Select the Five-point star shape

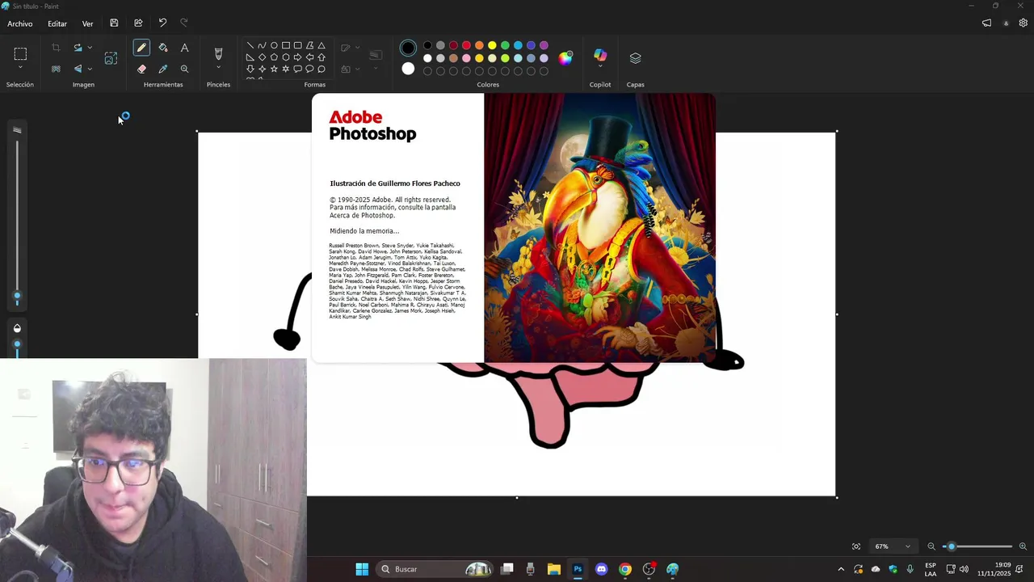[274, 70]
